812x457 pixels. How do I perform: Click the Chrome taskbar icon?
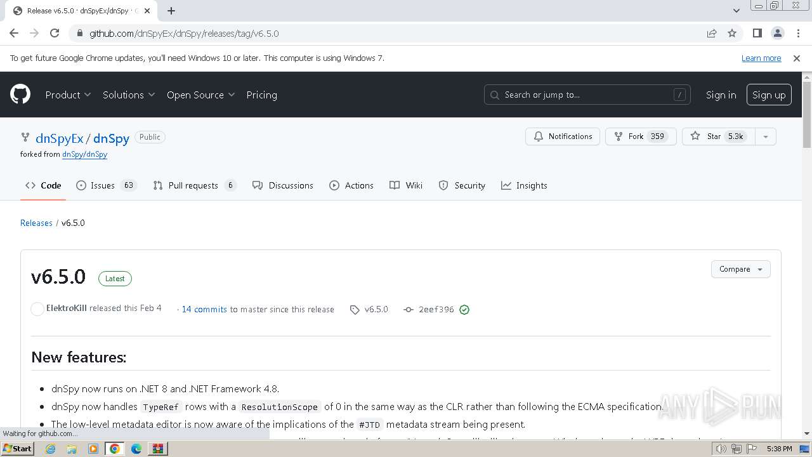115,449
